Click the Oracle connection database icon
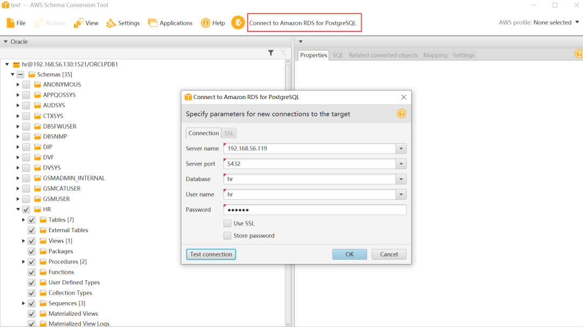The image size is (583, 327). point(16,64)
